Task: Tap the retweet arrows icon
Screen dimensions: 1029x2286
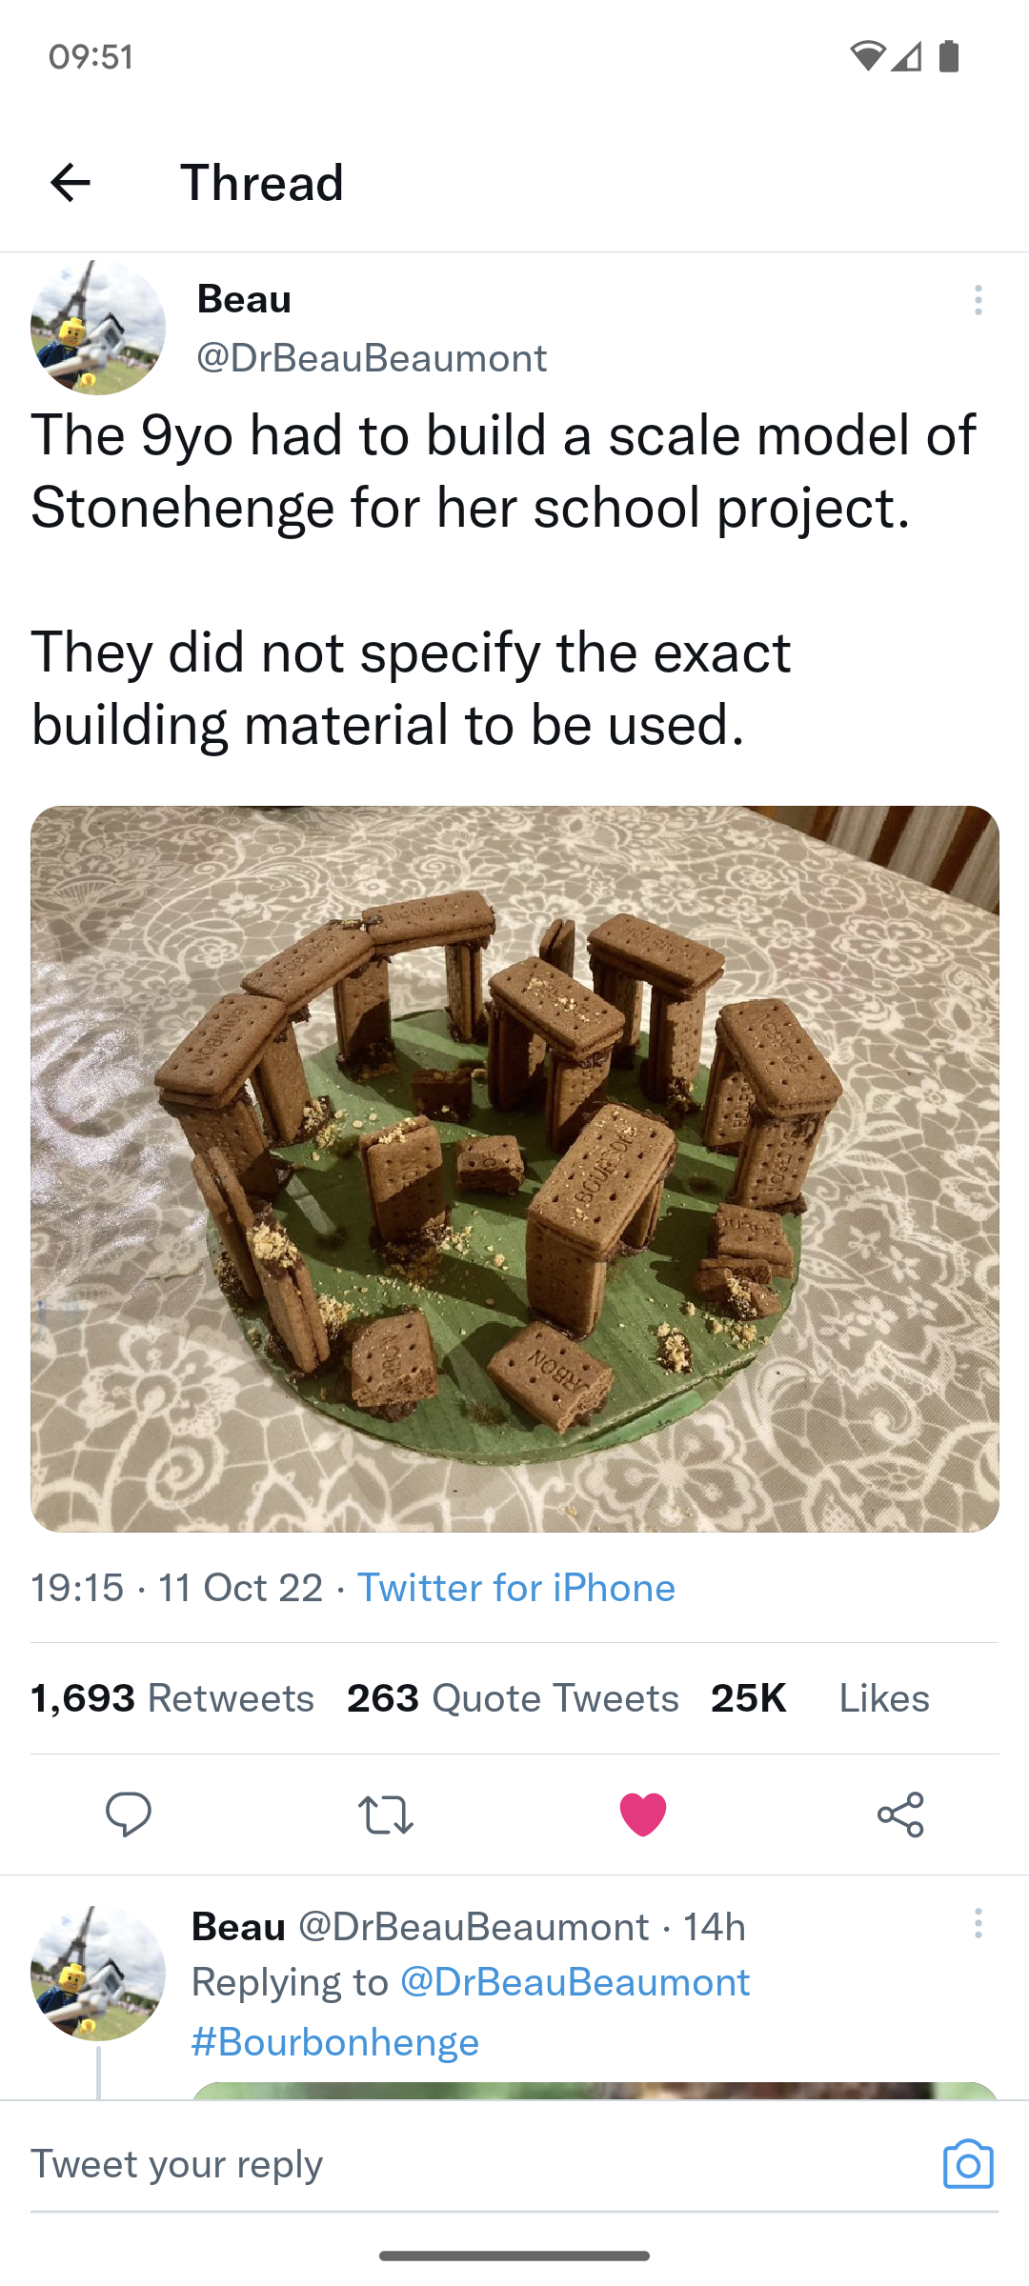Action: pos(385,1814)
